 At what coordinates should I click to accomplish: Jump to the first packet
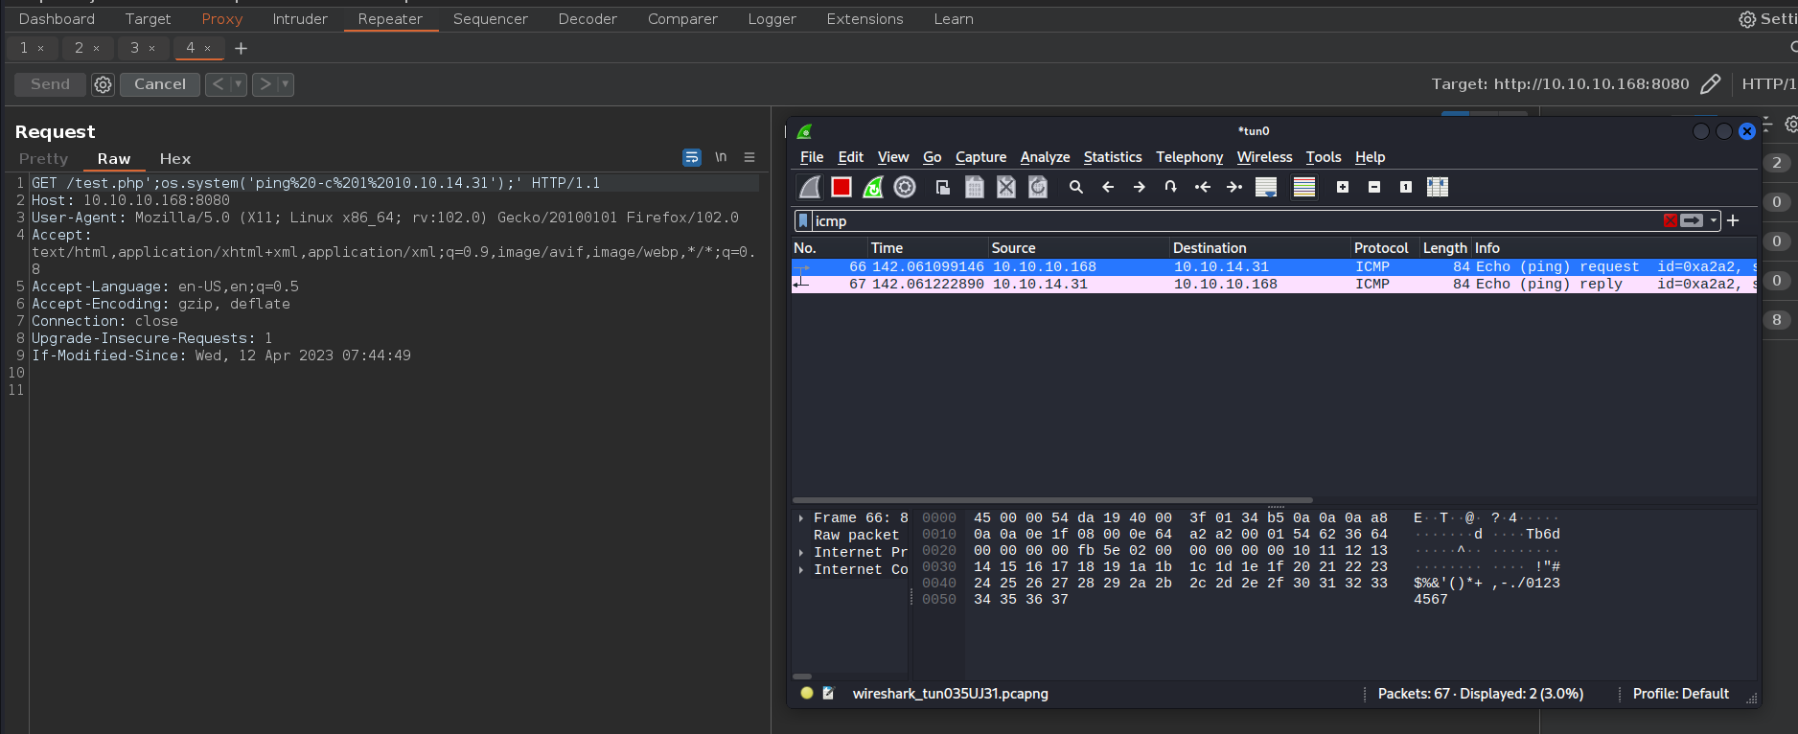click(x=1203, y=187)
